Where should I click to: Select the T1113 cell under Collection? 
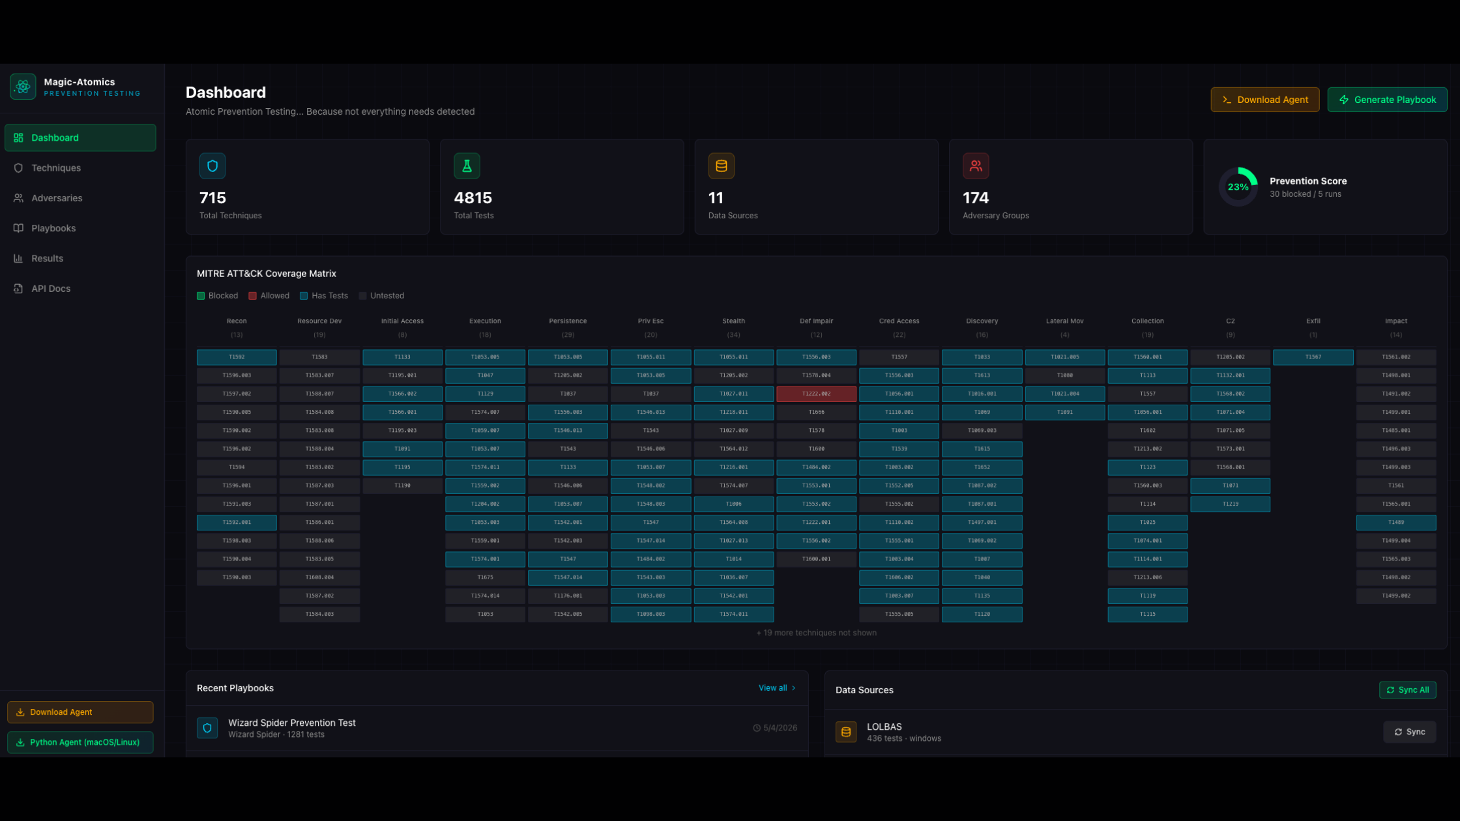(1148, 375)
